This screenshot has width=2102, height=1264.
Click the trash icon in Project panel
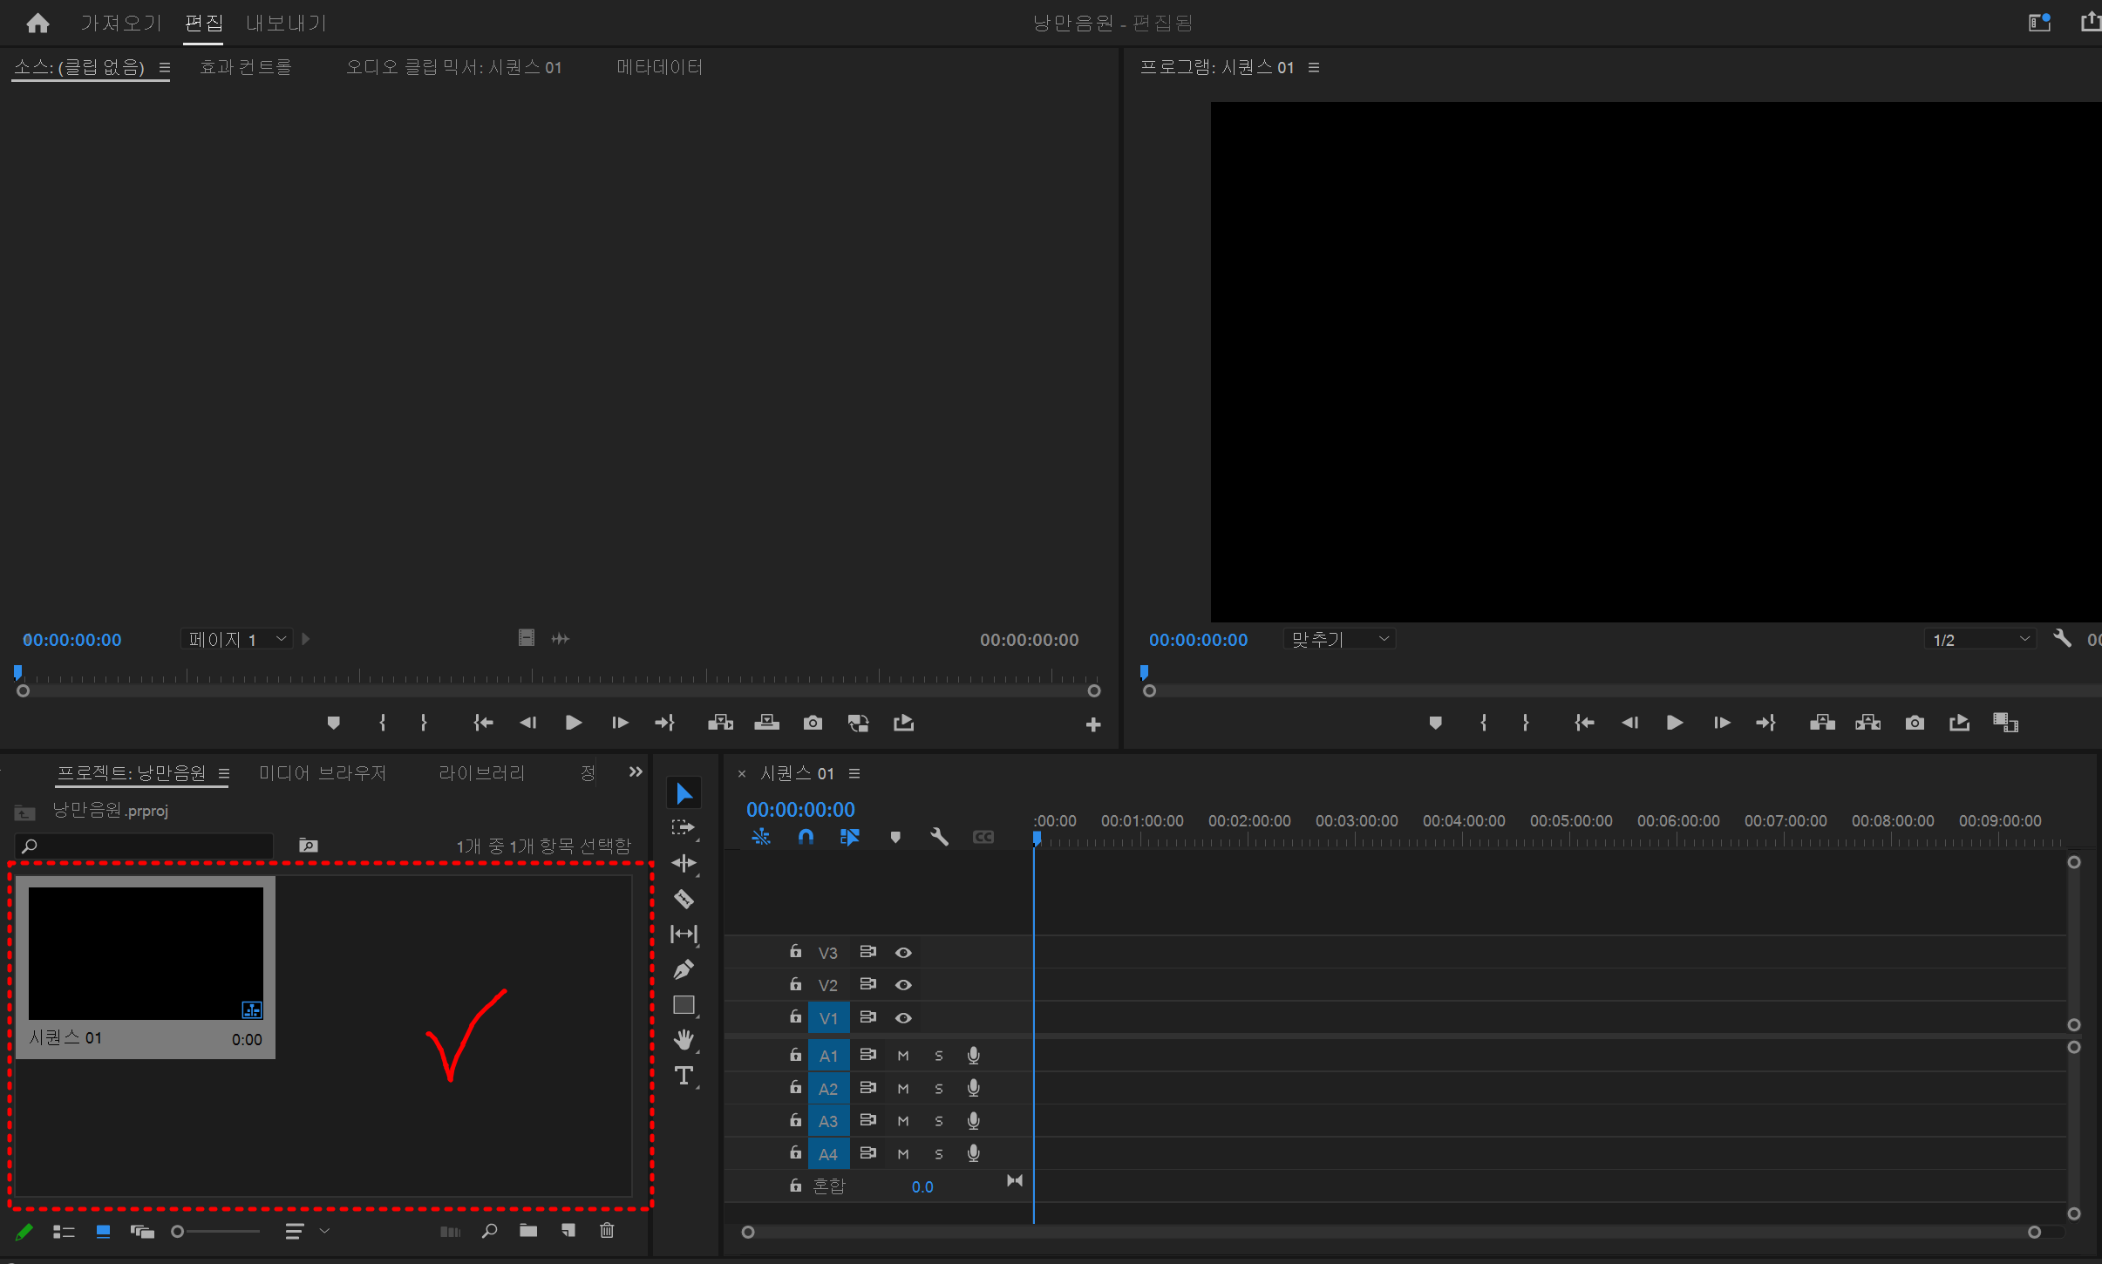(x=607, y=1231)
